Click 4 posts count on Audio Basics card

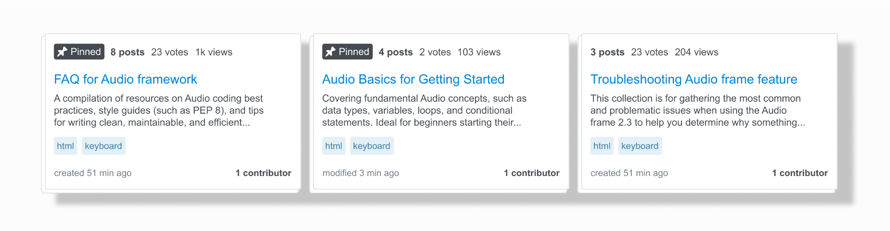pos(395,52)
